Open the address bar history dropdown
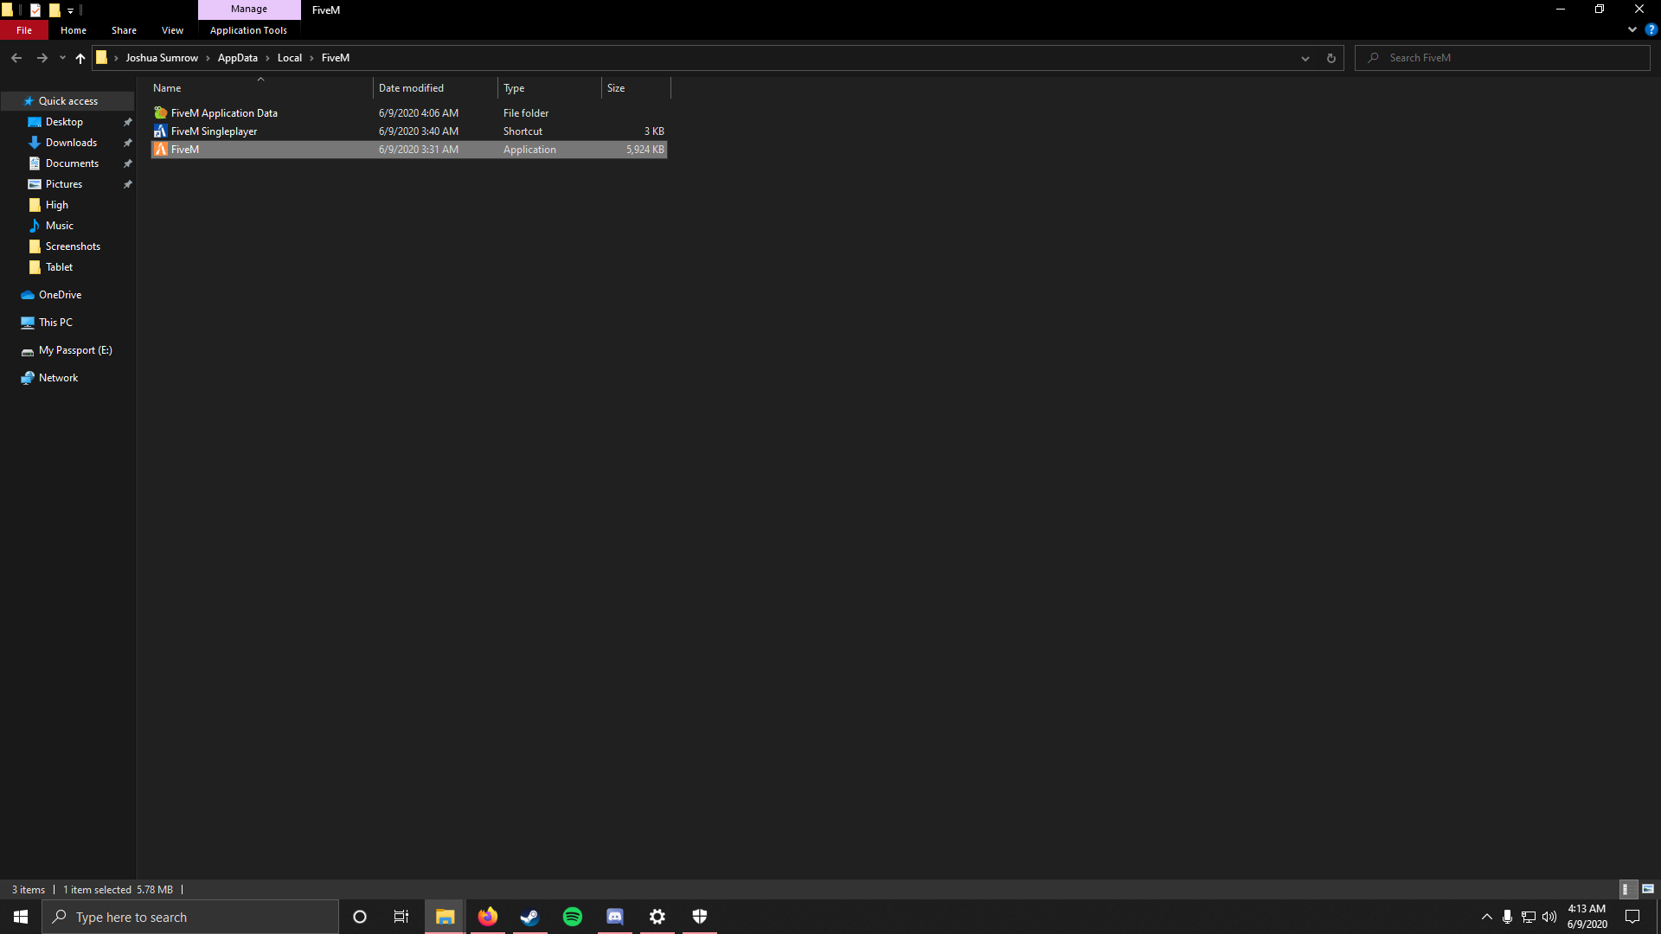The width and height of the screenshot is (1661, 934). point(1305,58)
